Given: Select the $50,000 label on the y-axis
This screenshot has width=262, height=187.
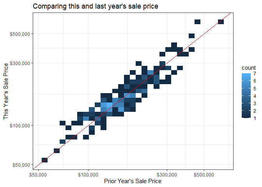Looking at the screenshot, I should 21,165.
